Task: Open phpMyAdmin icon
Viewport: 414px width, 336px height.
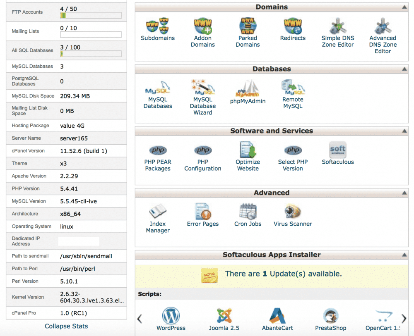Action: pos(248,88)
